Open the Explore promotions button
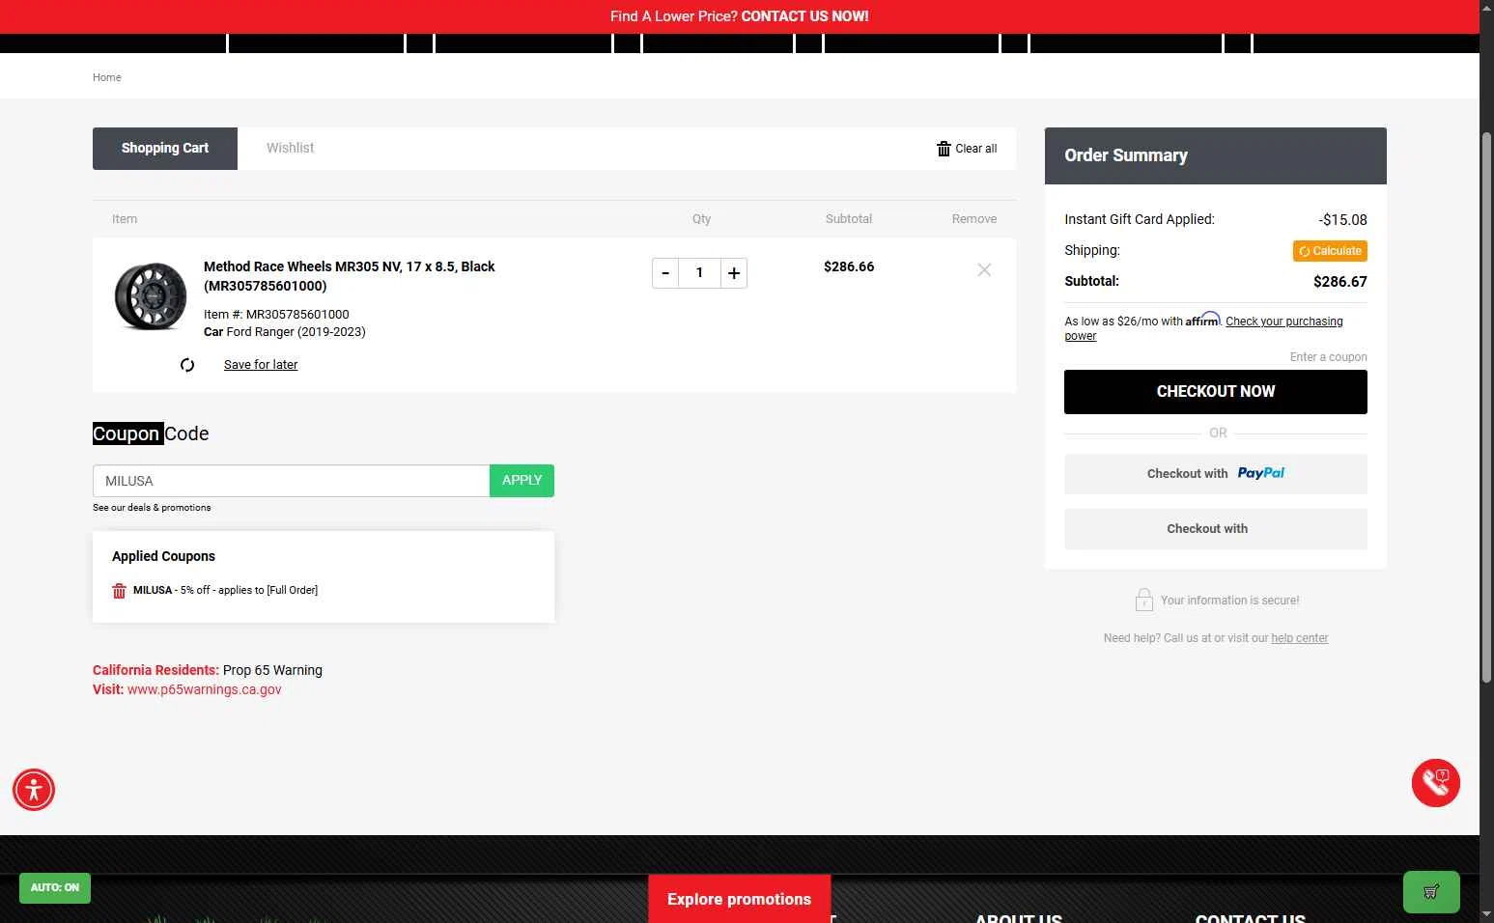Image resolution: width=1494 pixels, height=923 pixels. pyautogui.click(x=739, y=899)
